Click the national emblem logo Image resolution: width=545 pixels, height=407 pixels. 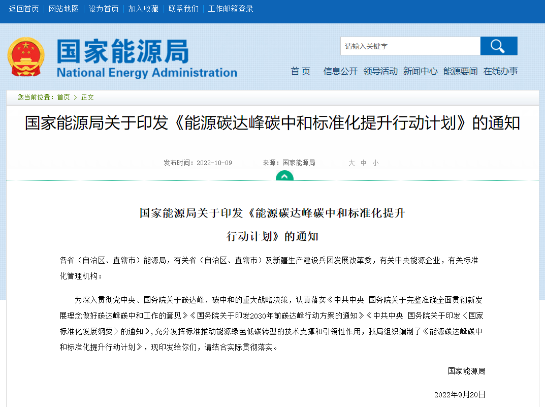coord(26,57)
